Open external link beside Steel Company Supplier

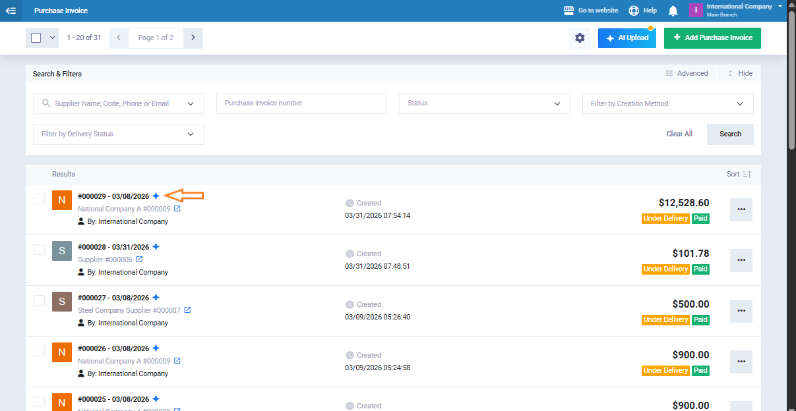(x=187, y=310)
